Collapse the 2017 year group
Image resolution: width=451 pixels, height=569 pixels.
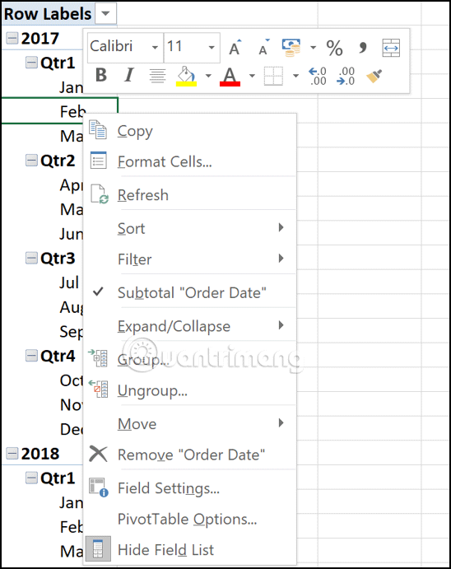click(x=12, y=38)
